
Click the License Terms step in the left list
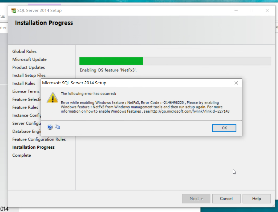[26, 91]
